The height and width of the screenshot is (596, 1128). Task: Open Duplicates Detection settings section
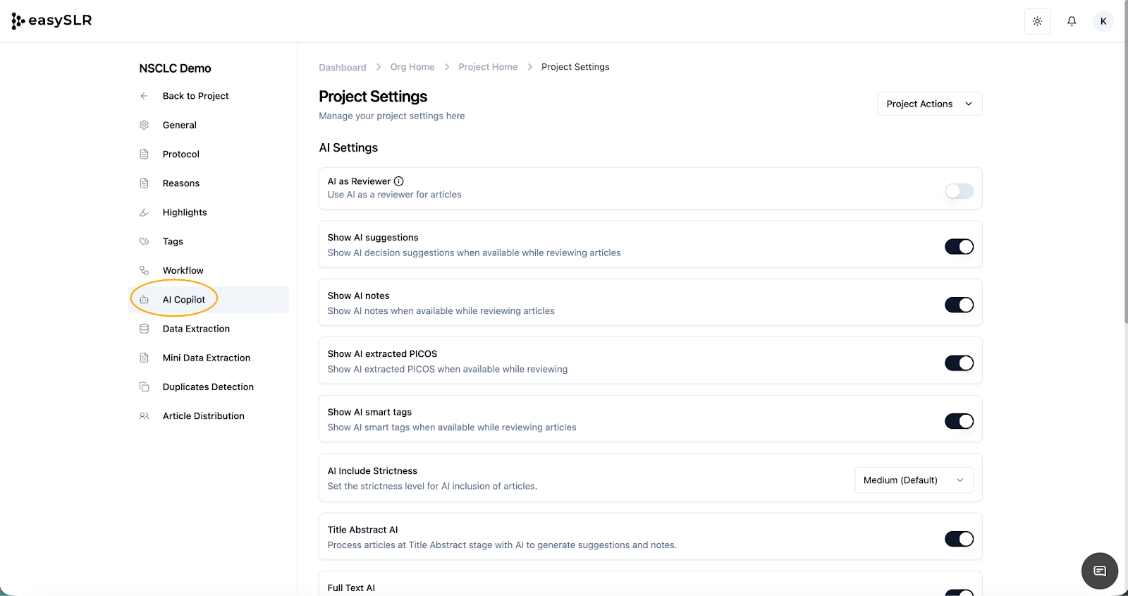[x=208, y=387]
